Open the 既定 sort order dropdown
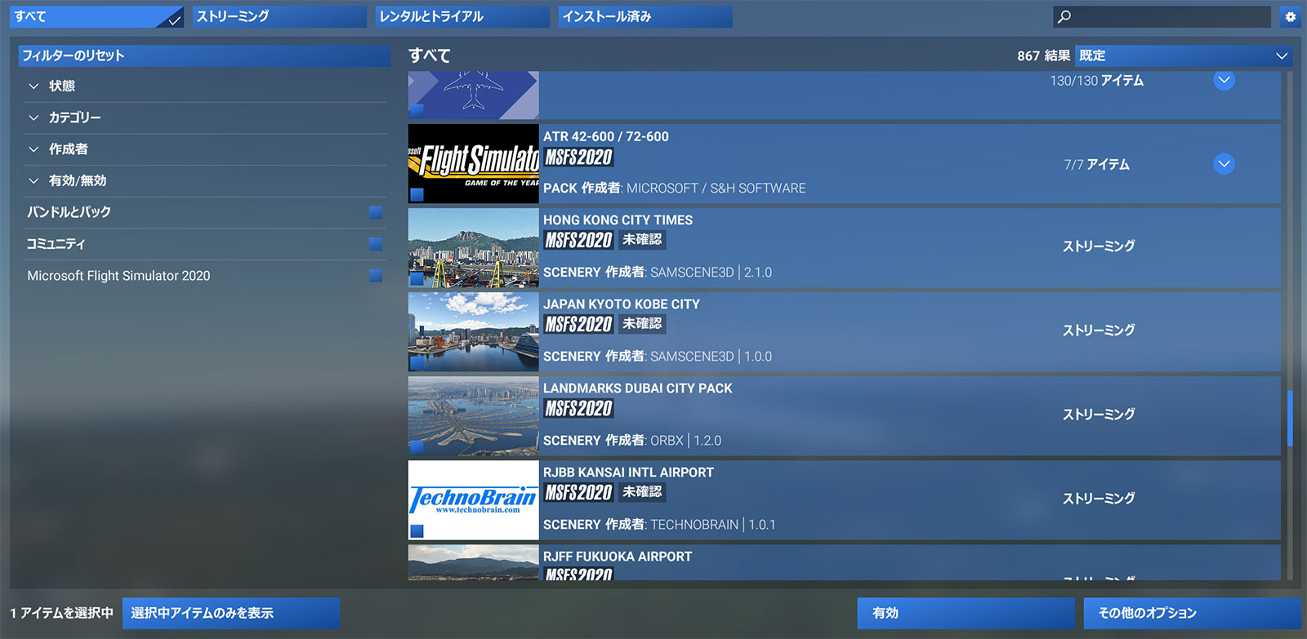This screenshot has height=639, width=1307. (x=1184, y=55)
